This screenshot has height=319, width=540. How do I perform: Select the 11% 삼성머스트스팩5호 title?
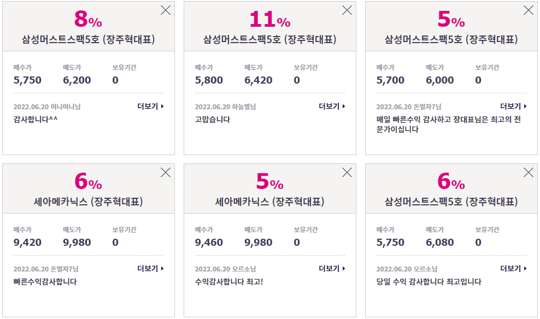click(x=269, y=39)
